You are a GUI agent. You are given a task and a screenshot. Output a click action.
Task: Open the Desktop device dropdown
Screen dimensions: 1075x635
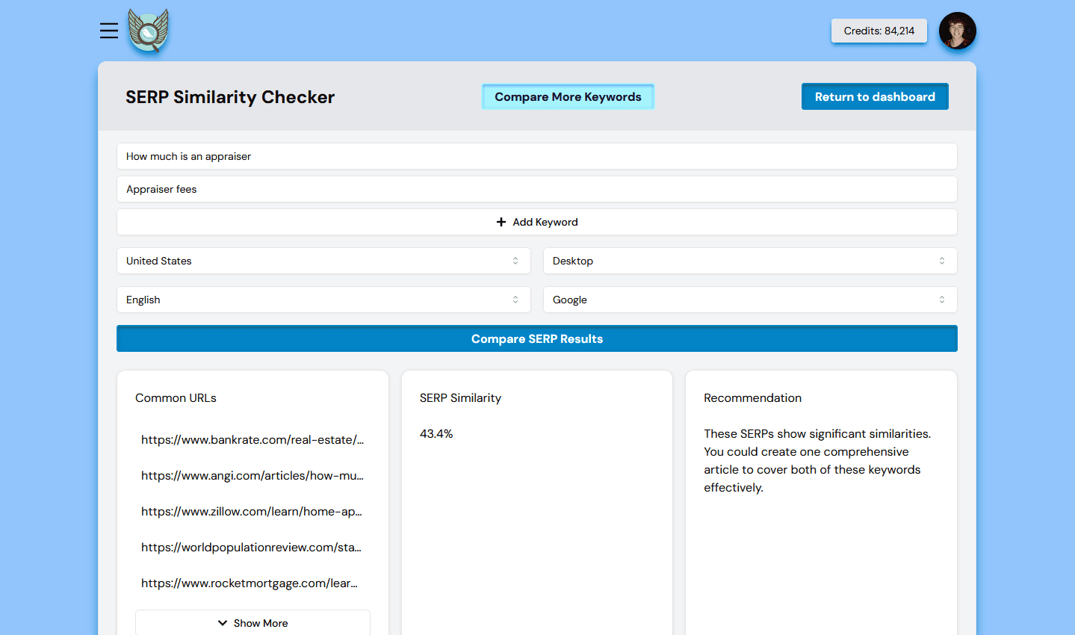[x=750, y=261]
